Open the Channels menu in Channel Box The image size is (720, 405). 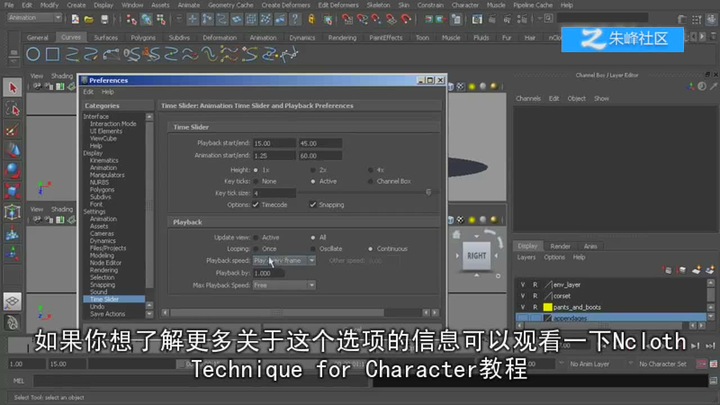tap(528, 98)
